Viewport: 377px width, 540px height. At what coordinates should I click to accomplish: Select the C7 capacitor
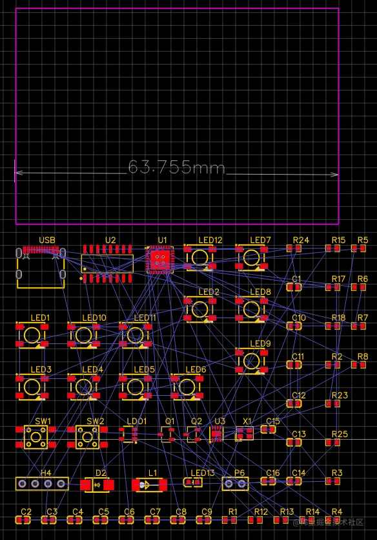[x=152, y=520]
